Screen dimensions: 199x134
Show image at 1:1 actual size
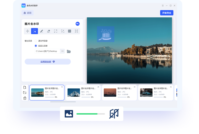click(x=70, y=31)
